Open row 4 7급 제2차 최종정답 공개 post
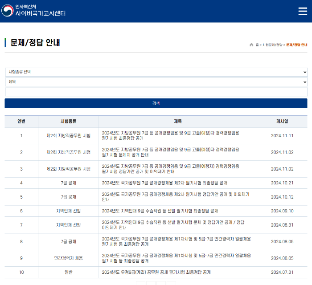 [164, 183]
